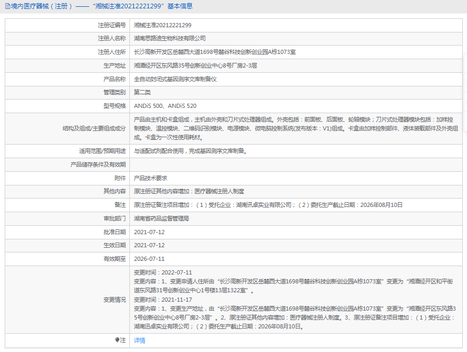Click the 产品储存条件及有效期 label
This screenshot has width=467, height=352.
pos(98,164)
